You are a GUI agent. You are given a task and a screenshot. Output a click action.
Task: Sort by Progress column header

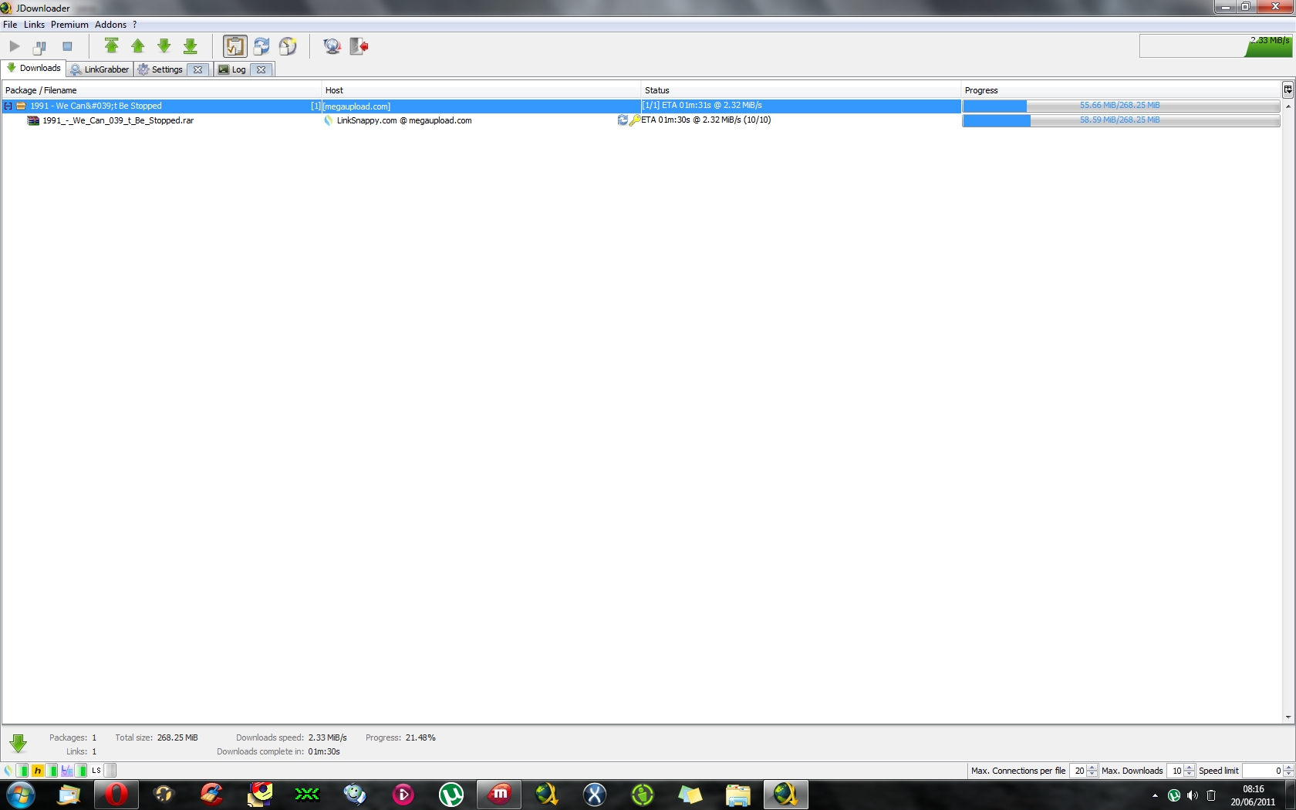[x=1121, y=90]
